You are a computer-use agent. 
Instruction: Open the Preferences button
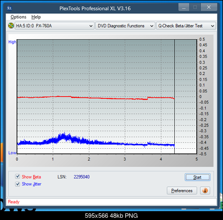click(x=182, y=191)
